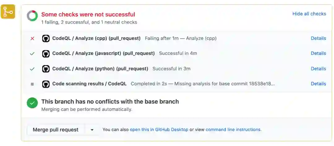Click green checkmark for python analysis
334x146 pixels.
tap(32, 69)
